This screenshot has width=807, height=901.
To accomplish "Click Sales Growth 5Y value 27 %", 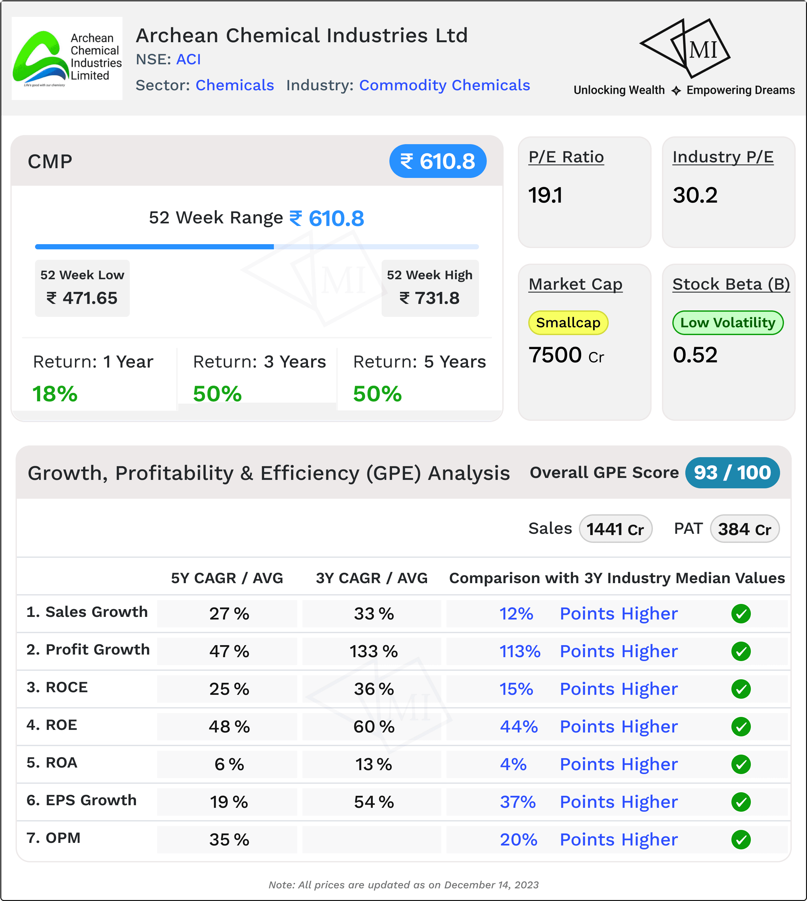I will coord(229,614).
